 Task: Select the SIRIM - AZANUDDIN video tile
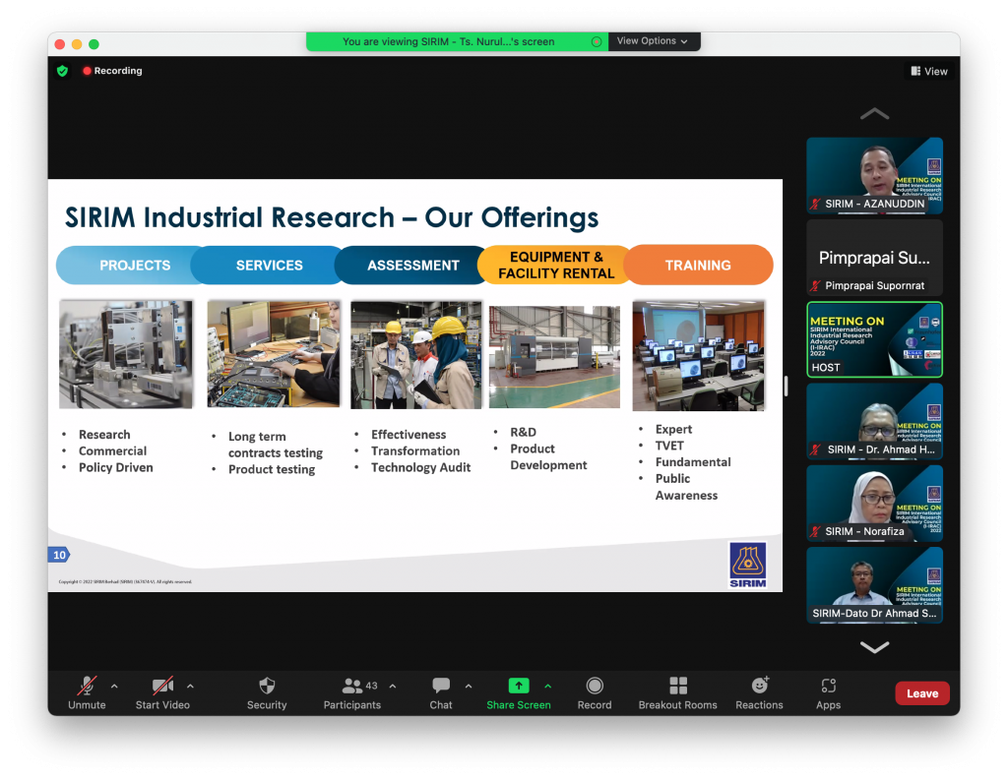click(874, 175)
